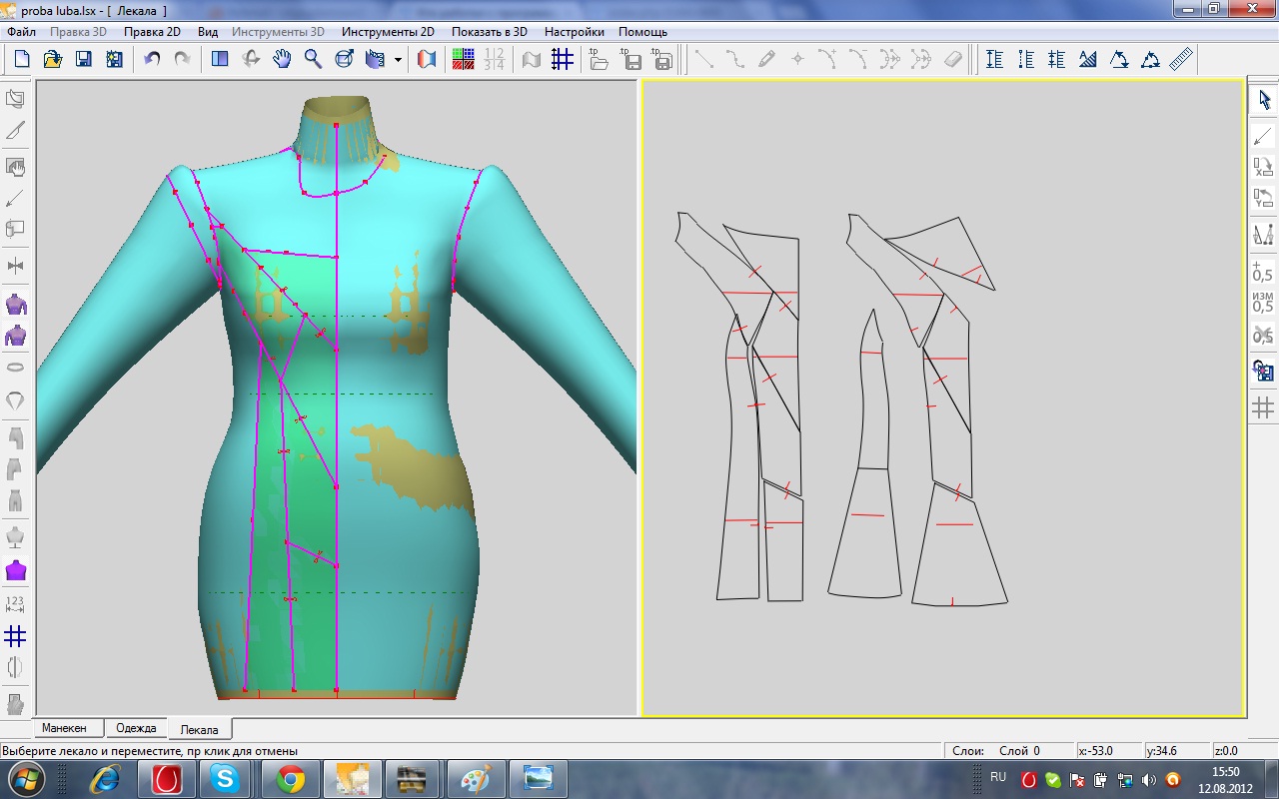
Task: Select the magnifier zoom tool
Action: click(313, 60)
